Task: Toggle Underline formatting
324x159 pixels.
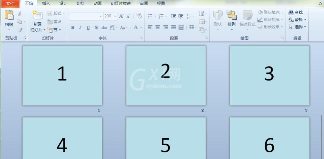Action: tap(88, 27)
